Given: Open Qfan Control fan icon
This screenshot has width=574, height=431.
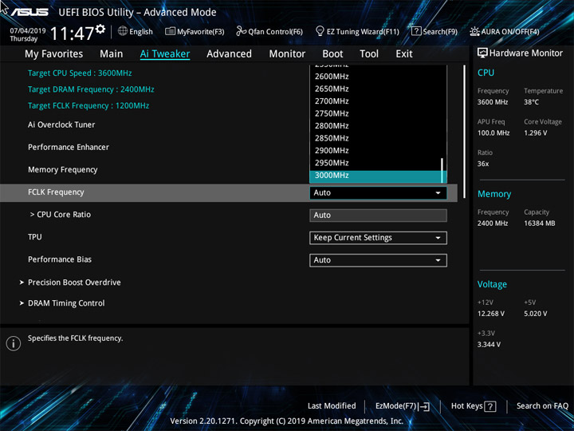Looking at the screenshot, I should 242,31.
